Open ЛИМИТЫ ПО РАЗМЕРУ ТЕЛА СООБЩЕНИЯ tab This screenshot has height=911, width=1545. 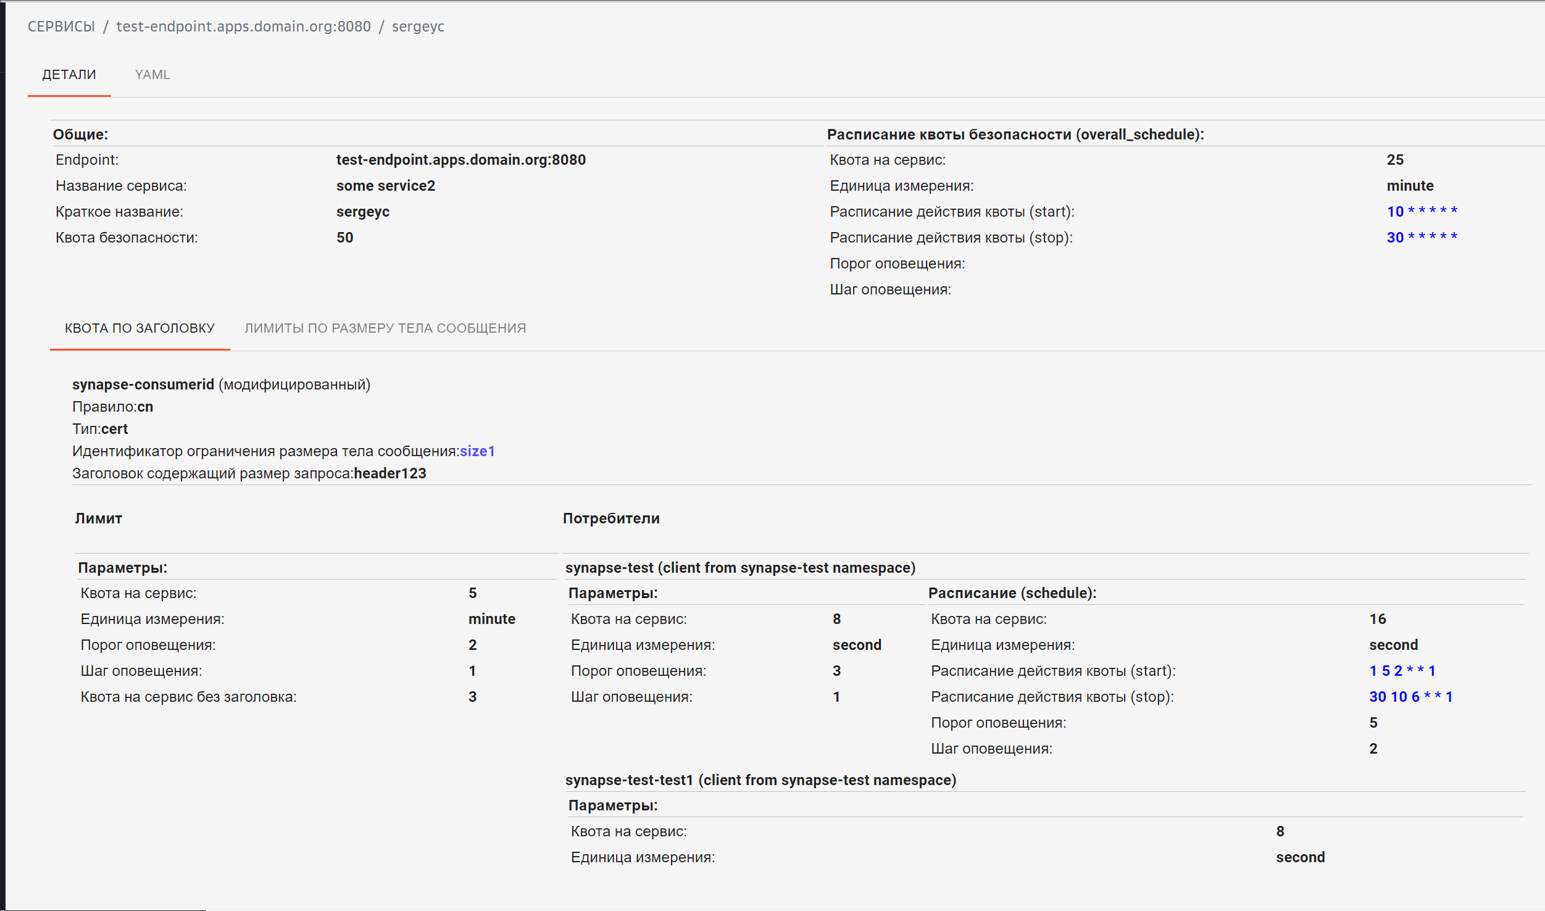(385, 328)
